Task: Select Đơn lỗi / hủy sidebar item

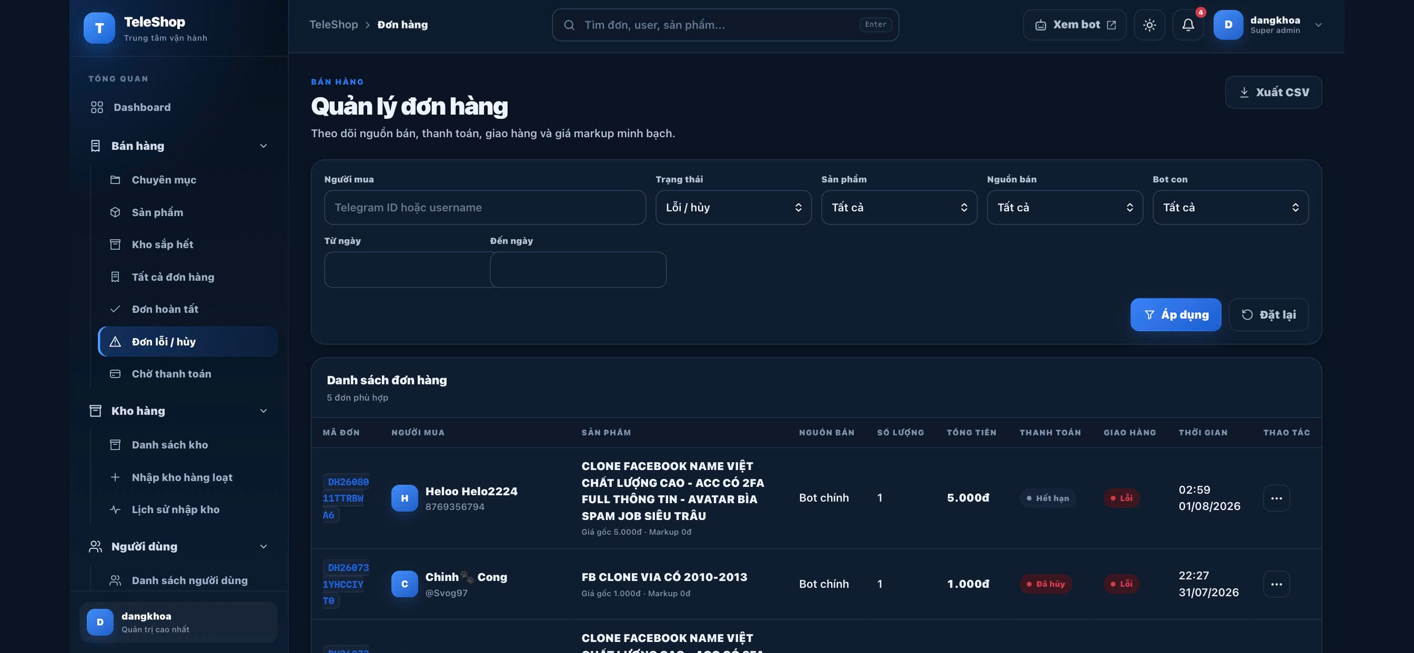Action: click(x=188, y=342)
